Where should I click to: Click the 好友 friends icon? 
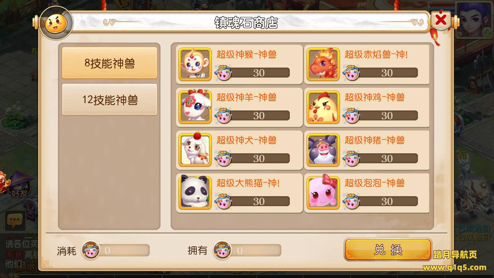[x=19, y=185]
